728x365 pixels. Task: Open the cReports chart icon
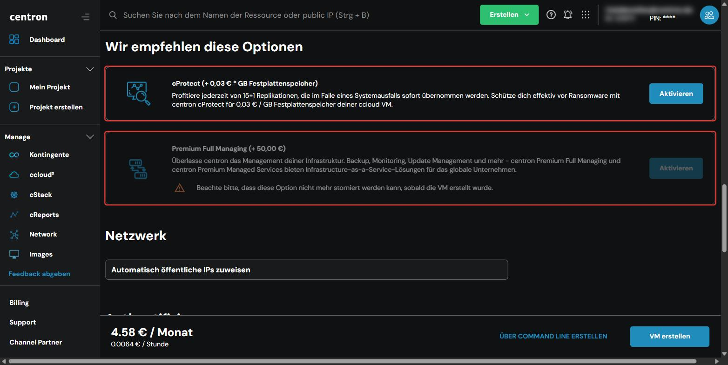14,215
